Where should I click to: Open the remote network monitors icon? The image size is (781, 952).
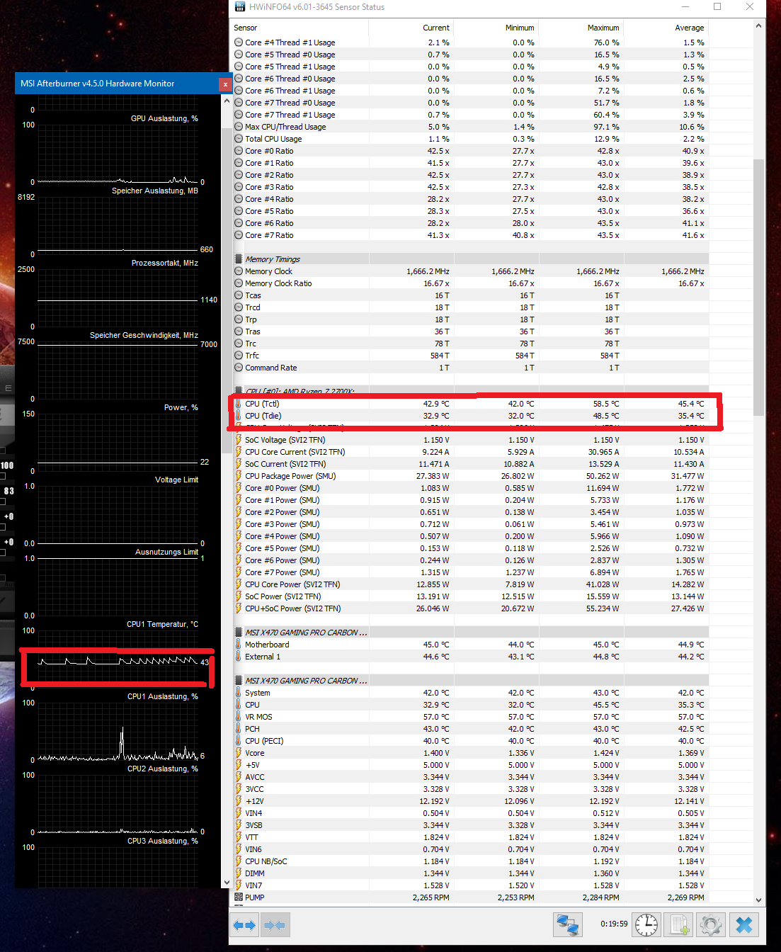point(568,924)
